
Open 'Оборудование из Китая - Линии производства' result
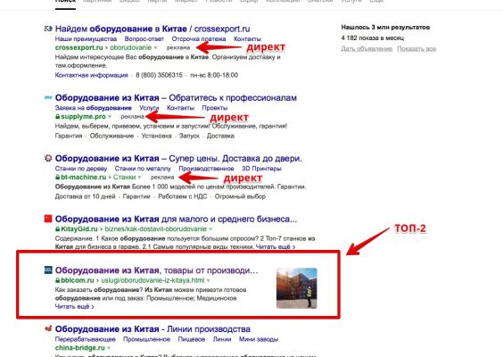pyautogui.click(x=153, y=329)
